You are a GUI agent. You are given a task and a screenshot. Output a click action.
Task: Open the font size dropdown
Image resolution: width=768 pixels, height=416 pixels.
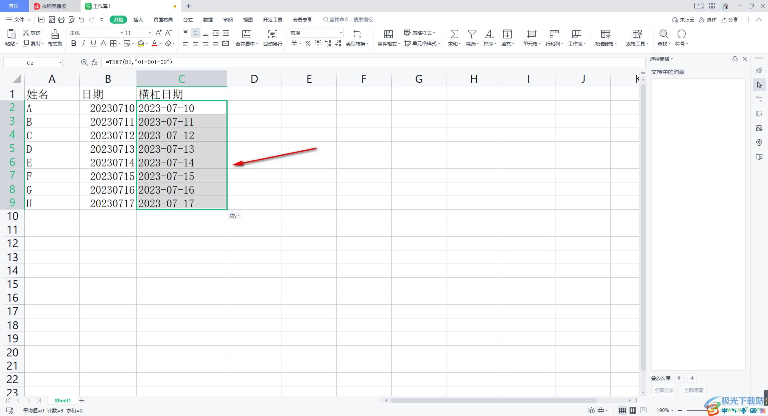150,33
